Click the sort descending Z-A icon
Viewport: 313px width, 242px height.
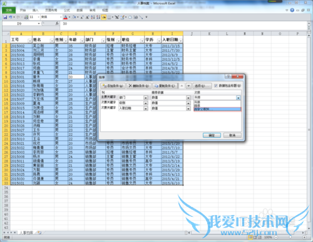98,17
